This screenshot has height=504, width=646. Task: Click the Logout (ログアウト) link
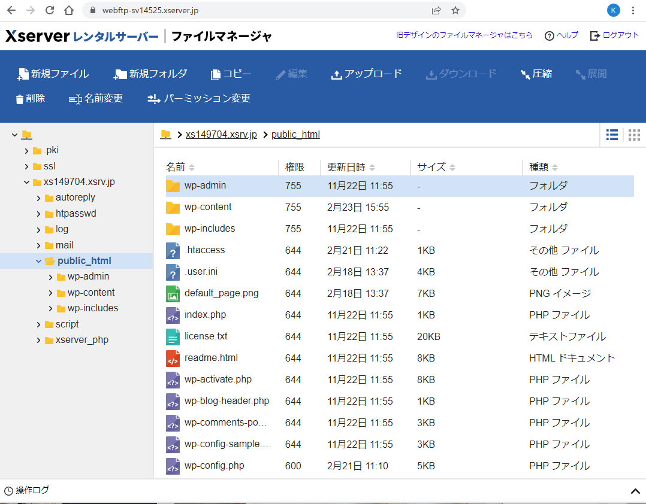point(614,35)
